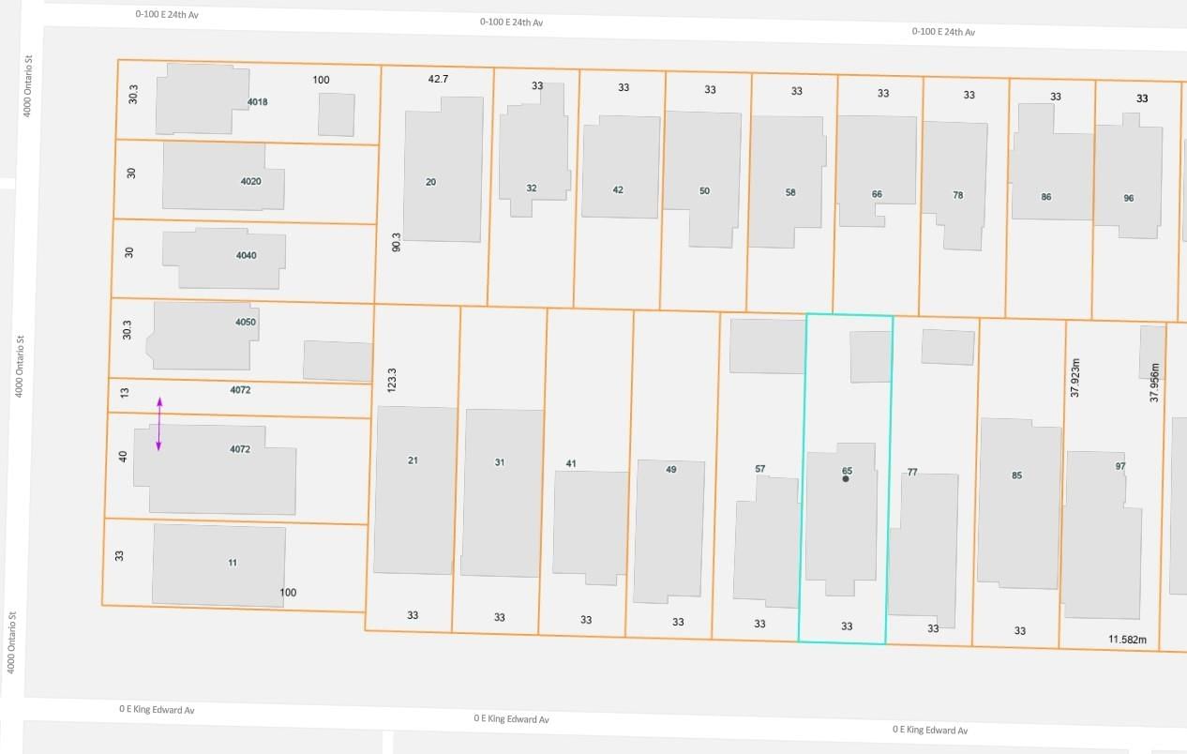Select house number 42
Screen dimensions: 1187x754
618,189
